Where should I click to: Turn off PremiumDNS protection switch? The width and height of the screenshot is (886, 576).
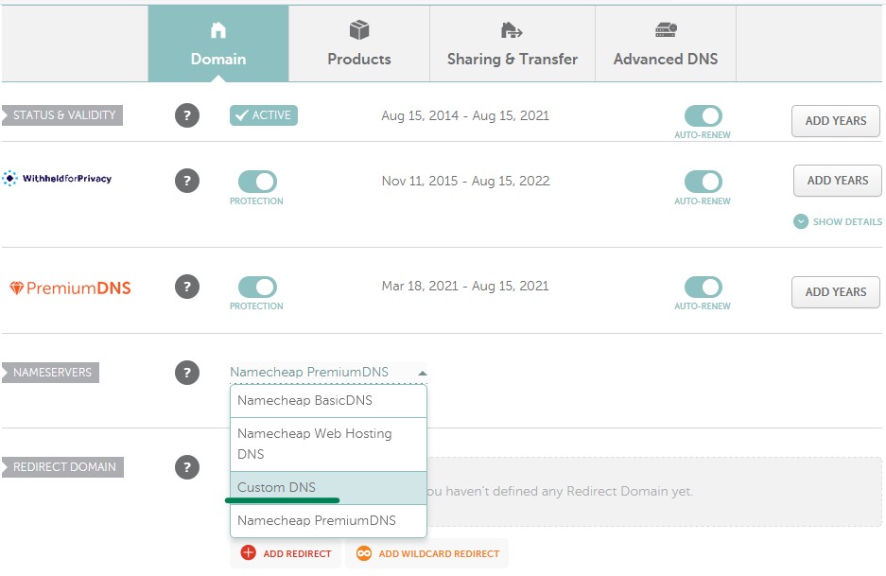click(x=257, y=287)
